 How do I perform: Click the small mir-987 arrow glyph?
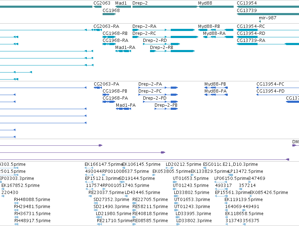coord(260,21)
